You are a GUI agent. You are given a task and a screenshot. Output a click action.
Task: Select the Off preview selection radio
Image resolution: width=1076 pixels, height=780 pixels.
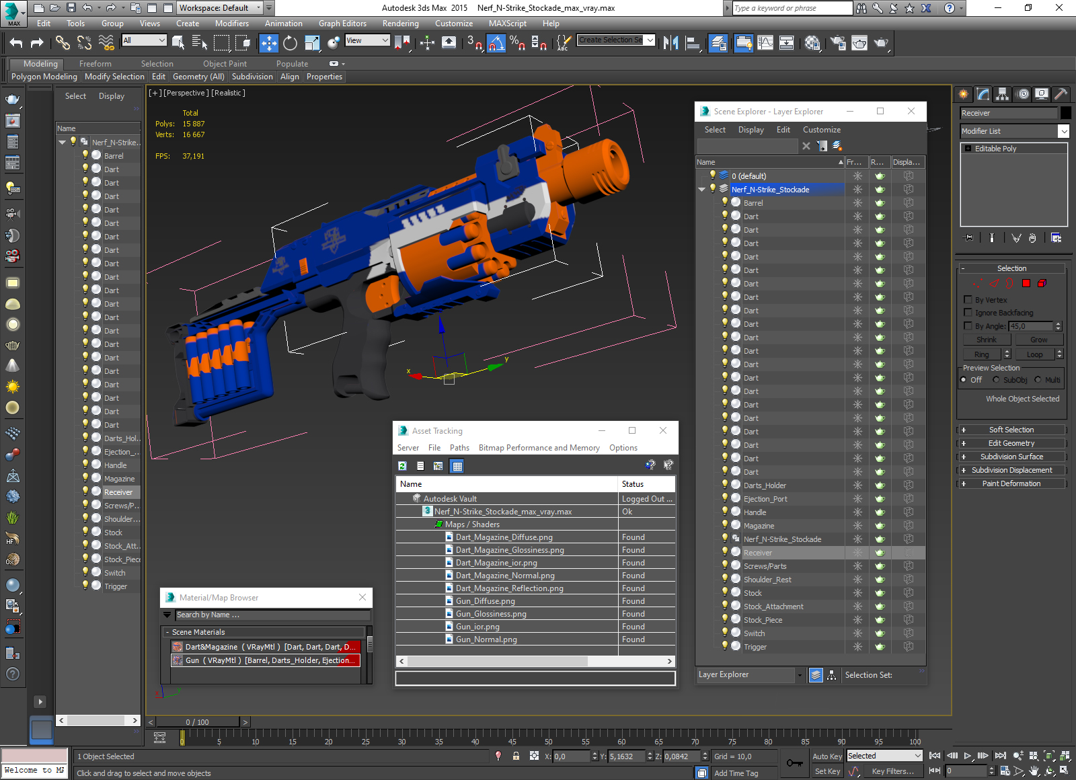[964, 380]
